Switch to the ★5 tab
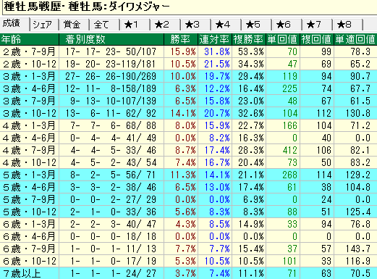 [x=257, y=25]
